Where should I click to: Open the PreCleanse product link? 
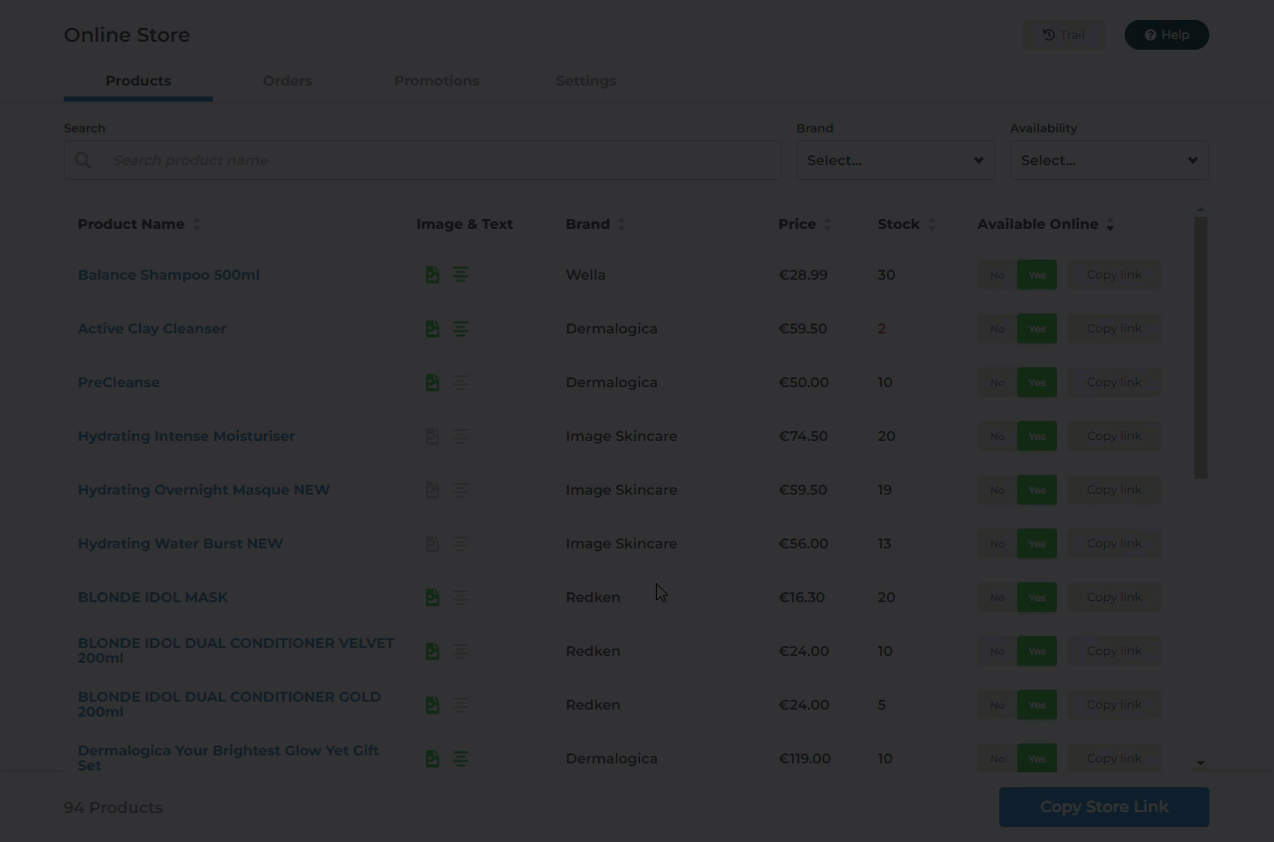pos(118,382)
